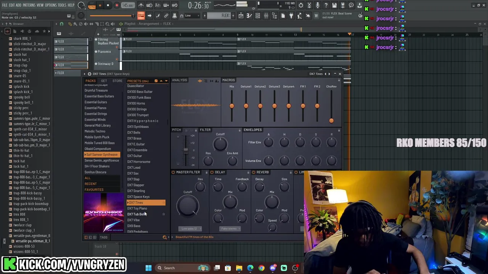Open the Playlist view icon
Image resolution: width=488 pixels, height=274 pixels.
241,16
